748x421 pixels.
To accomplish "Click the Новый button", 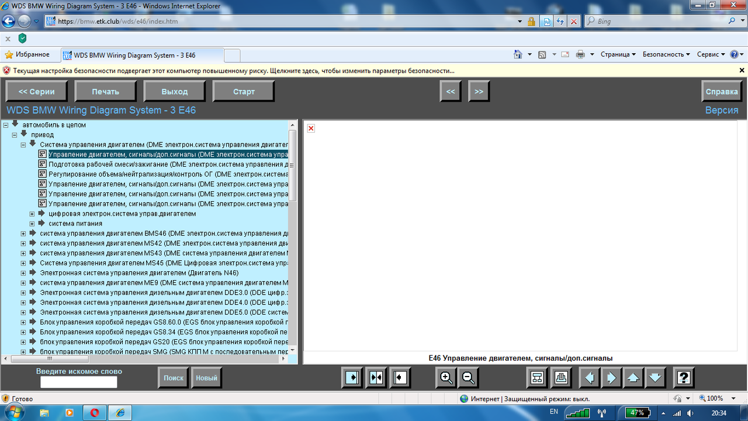I will click(x=206, y=378).
